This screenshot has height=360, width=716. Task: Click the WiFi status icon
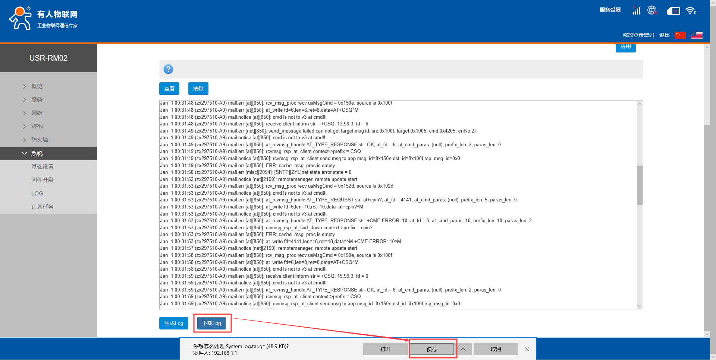point(691,11)
